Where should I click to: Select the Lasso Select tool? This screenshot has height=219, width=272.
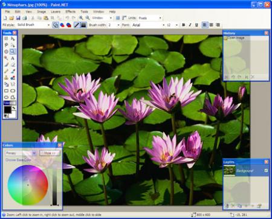tap(6, 45)
